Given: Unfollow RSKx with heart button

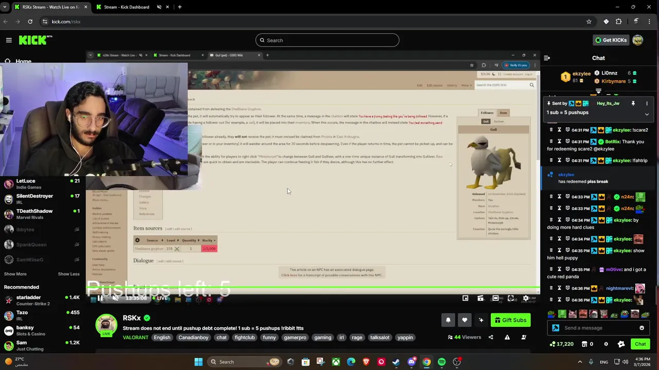Looking at the screenshot, I should pyautogui.click(x=464, y=320).
